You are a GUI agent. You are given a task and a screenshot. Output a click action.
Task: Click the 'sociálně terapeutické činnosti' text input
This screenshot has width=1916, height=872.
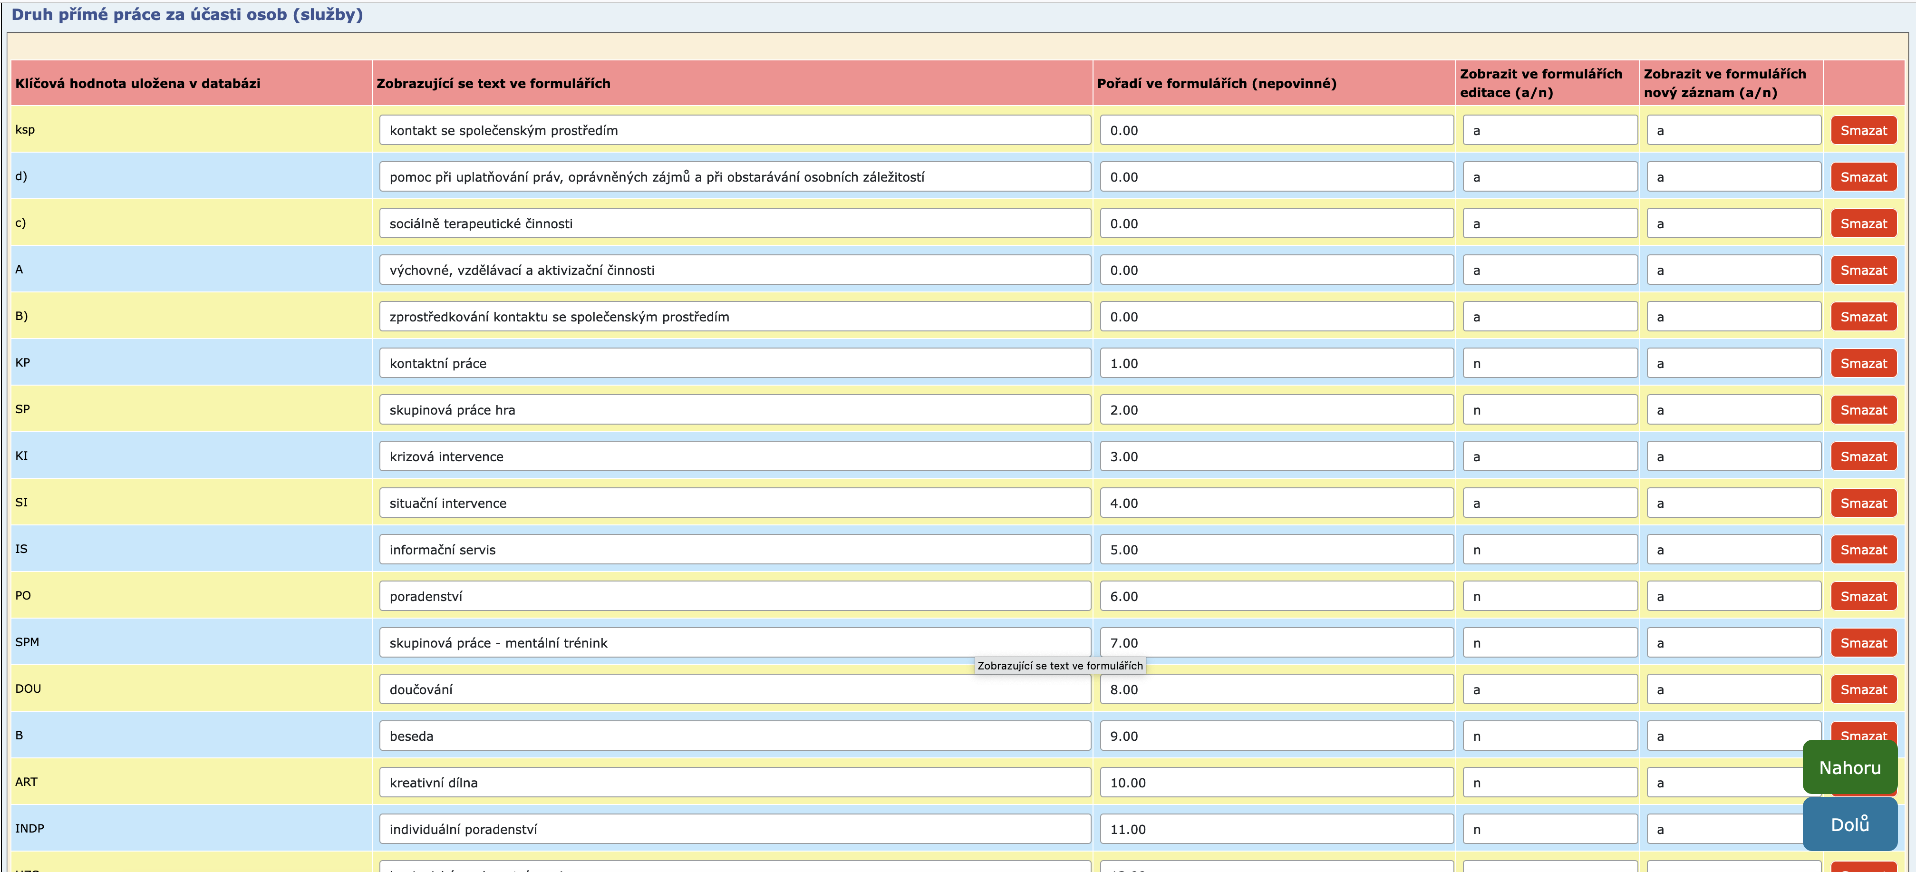pyautogui.click(x=734, y=223)
